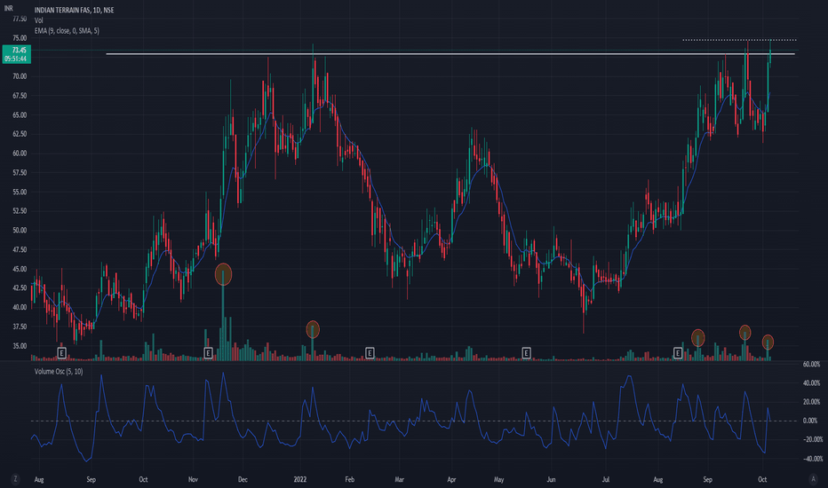This screenshot has width=828, height=488.
Task: Click the Nov label on the time axis
Action: tap(194, 479)
